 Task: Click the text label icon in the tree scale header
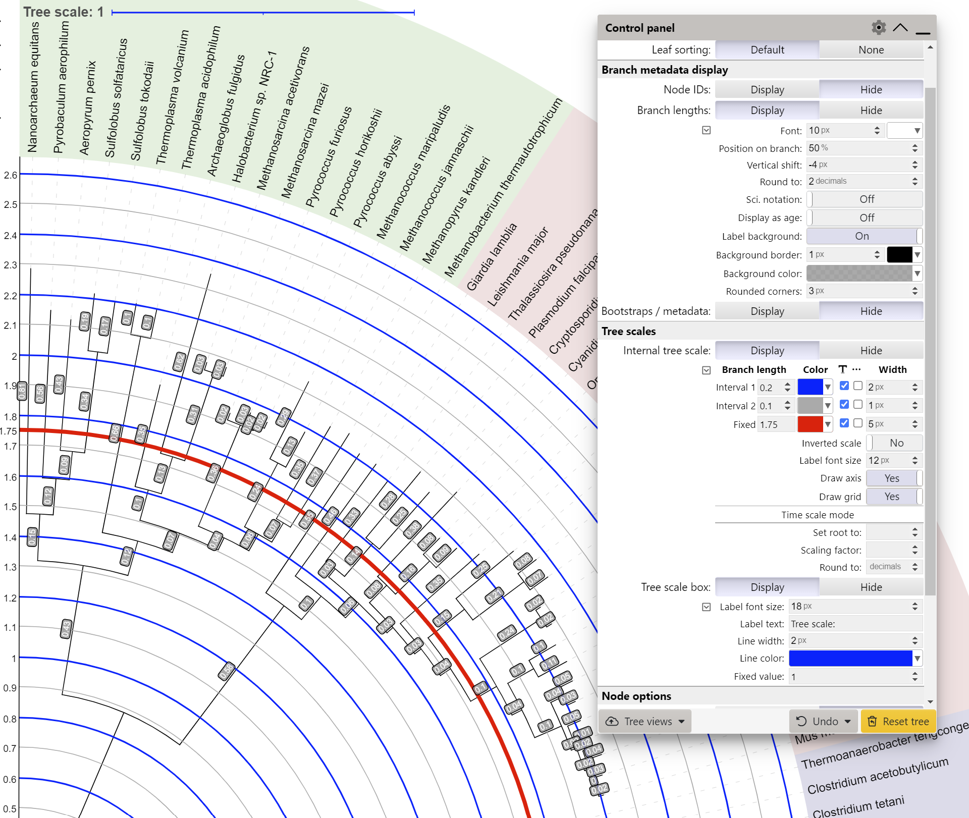coord(842,369)
